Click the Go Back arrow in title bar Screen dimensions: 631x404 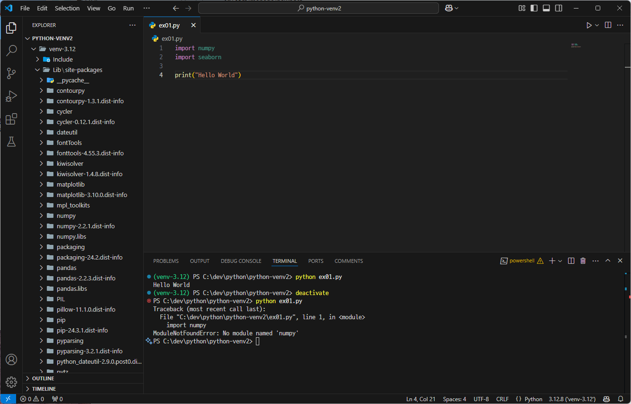tap(176, 8)
